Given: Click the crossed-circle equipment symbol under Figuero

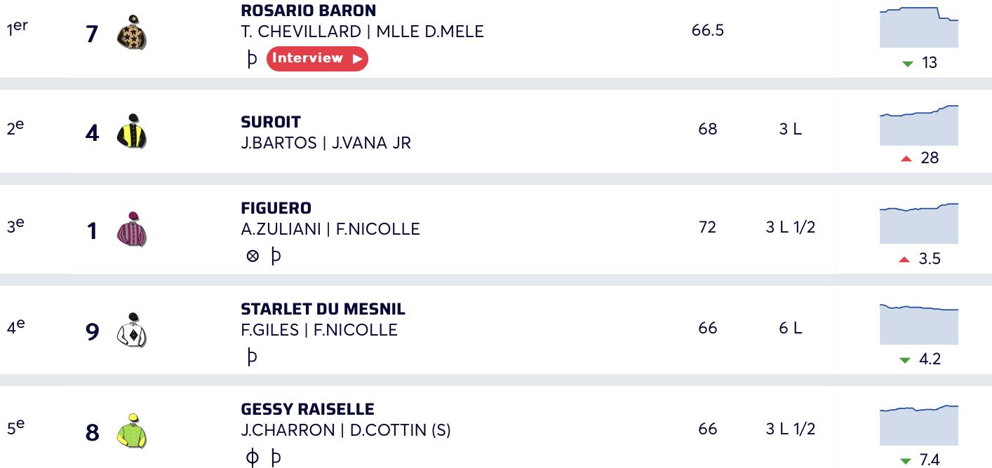Looking at the screenshot, I should point(253,256).
